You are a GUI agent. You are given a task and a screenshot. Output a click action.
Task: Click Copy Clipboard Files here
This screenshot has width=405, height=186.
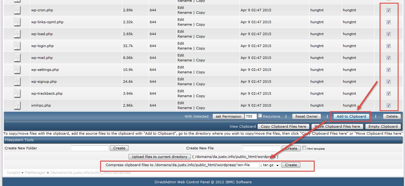283,126
